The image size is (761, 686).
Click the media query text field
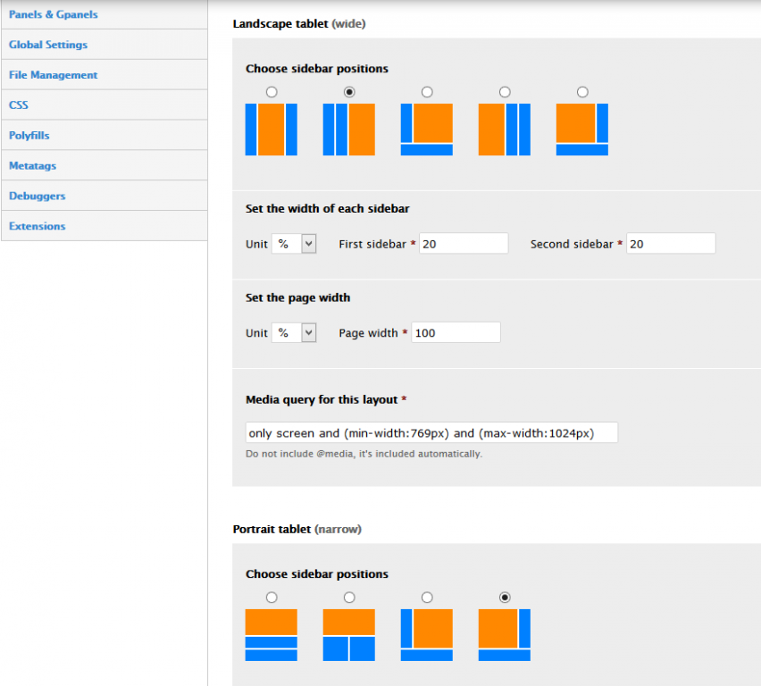click(431, 433)
